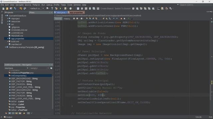213x119 pixels.
Task: Click the terminal icon in main toolbar
Action: [x=158, y=9]
